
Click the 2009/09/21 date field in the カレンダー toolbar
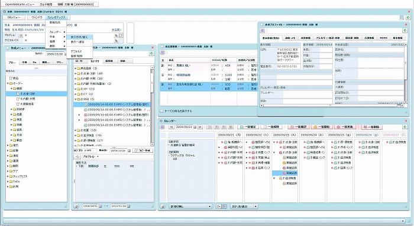pos(184,127)
